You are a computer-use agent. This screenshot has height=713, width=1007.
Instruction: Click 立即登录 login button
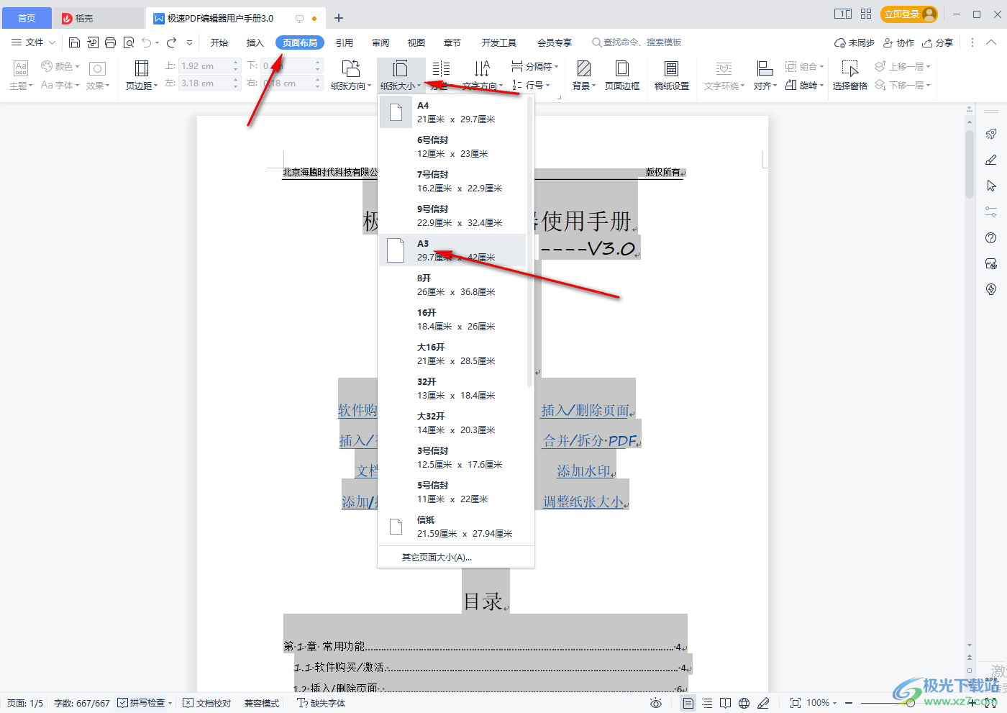[x=909, y=14]
